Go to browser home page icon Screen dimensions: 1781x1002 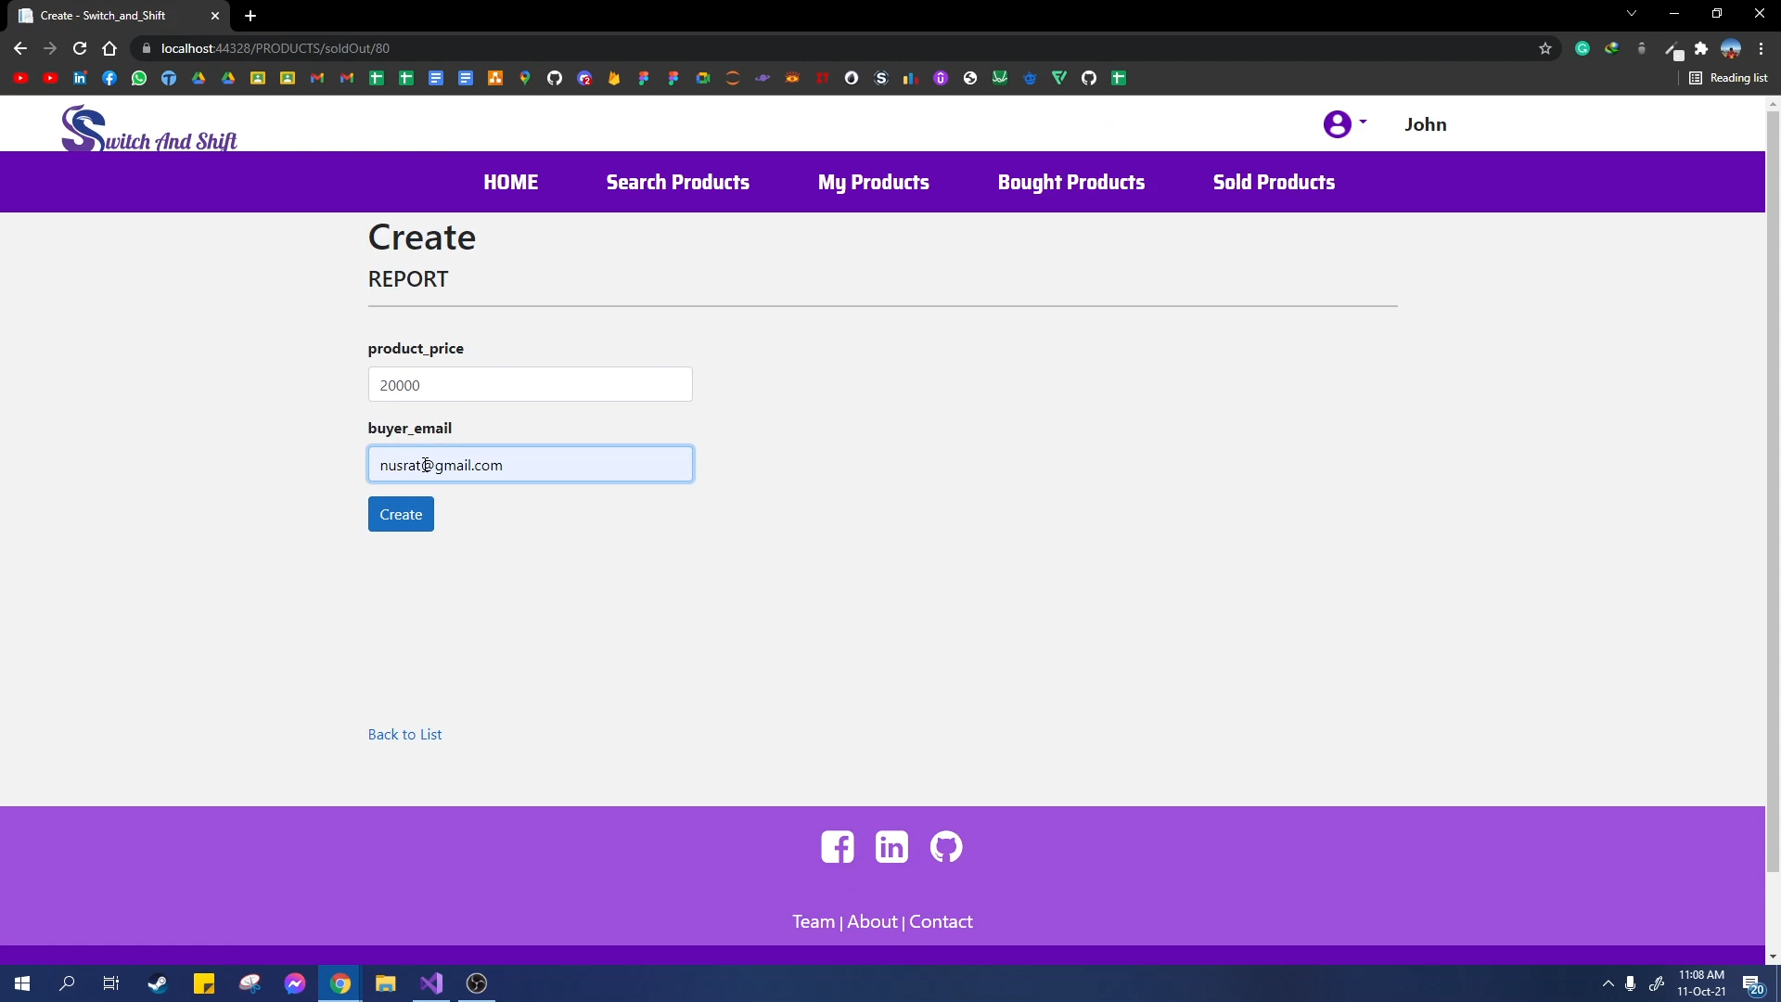pos(109,48)
